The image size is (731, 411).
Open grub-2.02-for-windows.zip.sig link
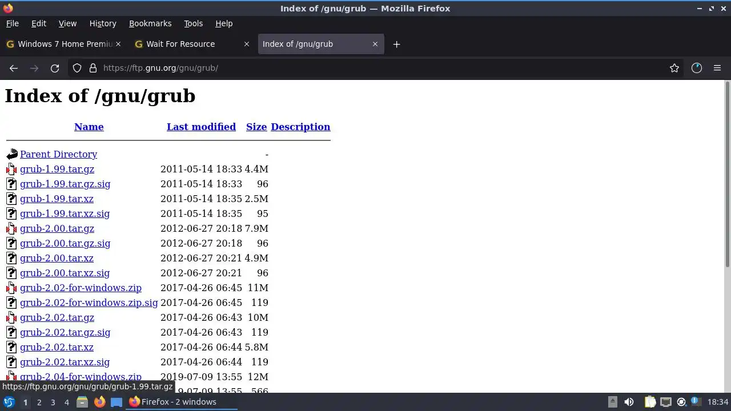click(89, 303)
